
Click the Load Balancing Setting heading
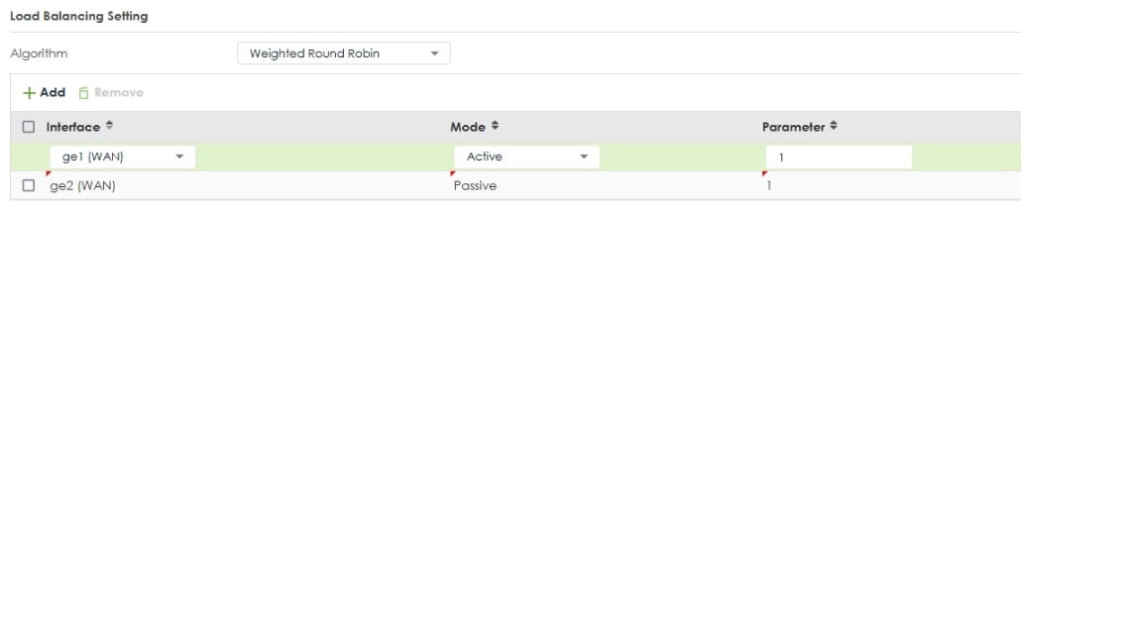coord(78,16)
